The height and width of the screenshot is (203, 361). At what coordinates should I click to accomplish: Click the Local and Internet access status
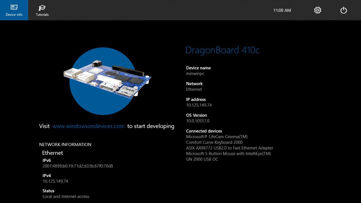click(66, 196)
